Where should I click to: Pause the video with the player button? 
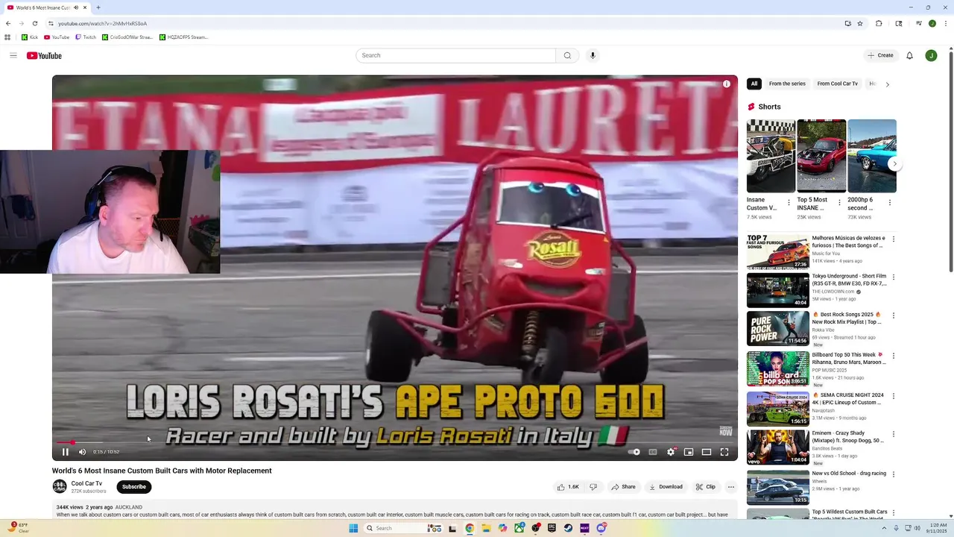[65, 452]
